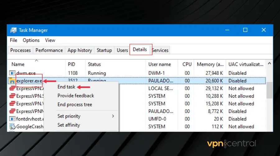The height and width of the screenshot is (156, 280).
Task: Switch to the Users tab
Action: coord(122,50)
